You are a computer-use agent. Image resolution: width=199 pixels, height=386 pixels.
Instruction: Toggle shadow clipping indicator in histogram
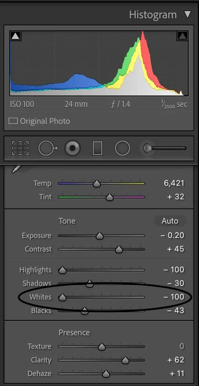click(x=15, y=36)
